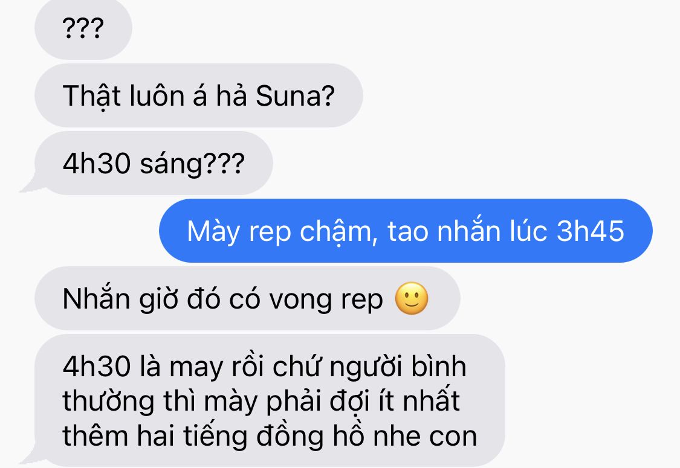Click the long '4h30 là may rồi' message
The image size is (680, 468).
pyautogui.click(x=270, y=400)
